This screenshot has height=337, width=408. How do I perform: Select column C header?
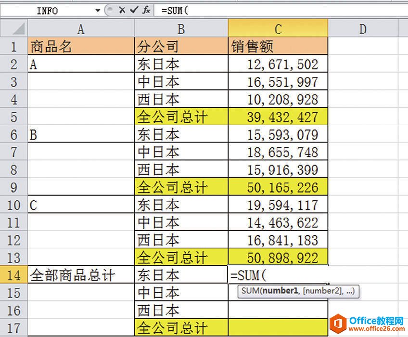pos(278,29)
